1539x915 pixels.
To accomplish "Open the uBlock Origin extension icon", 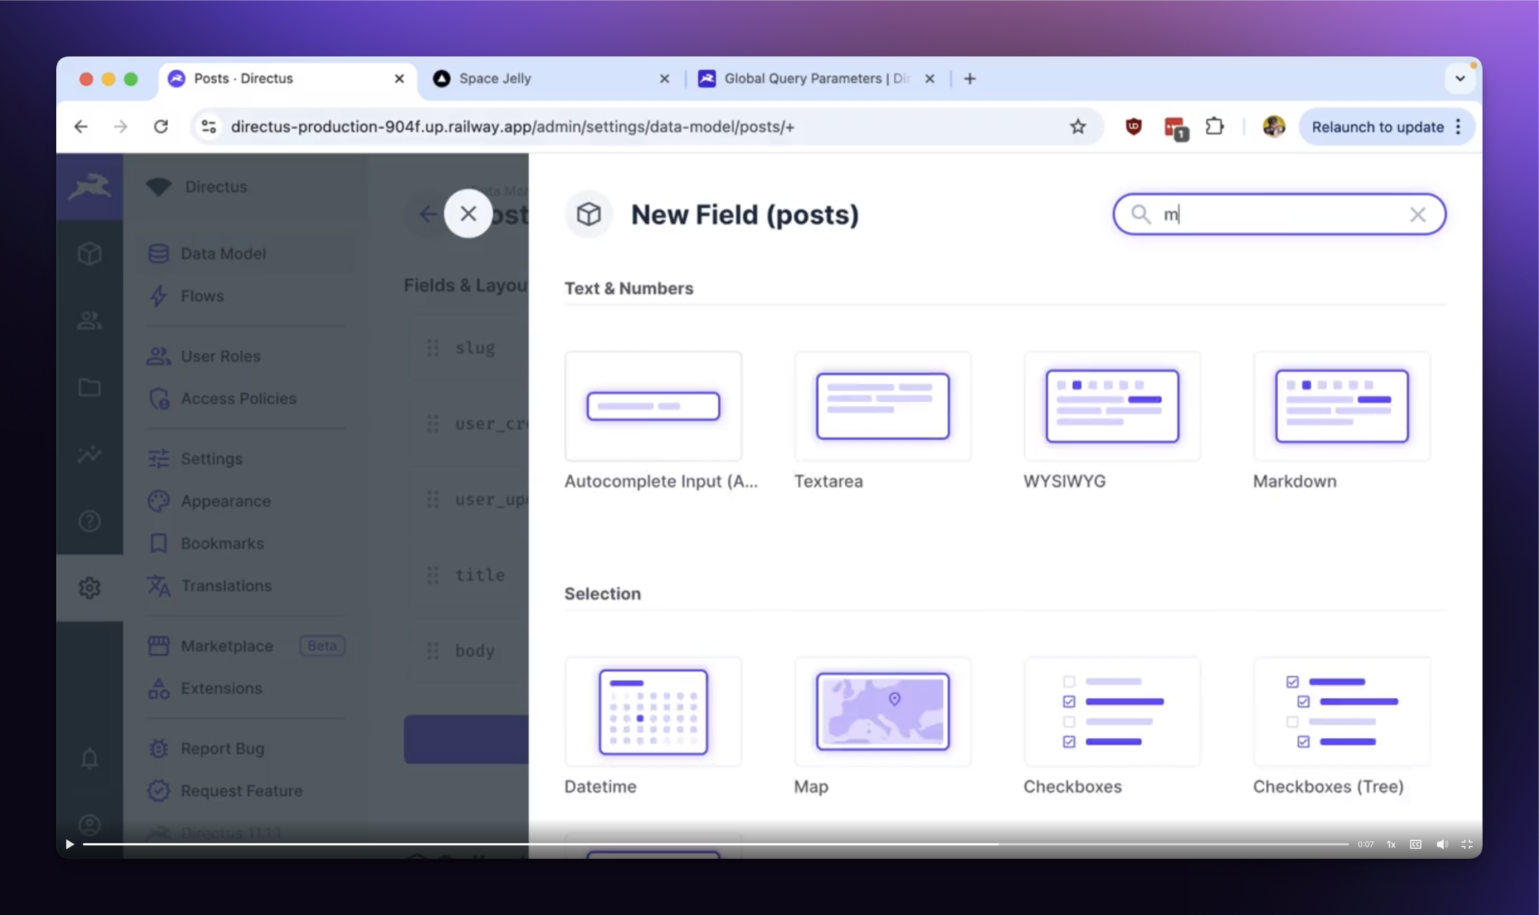I will pos(1133,126).
